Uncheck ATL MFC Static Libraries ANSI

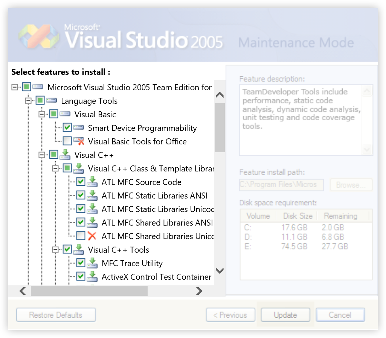[x=81, y=195]
